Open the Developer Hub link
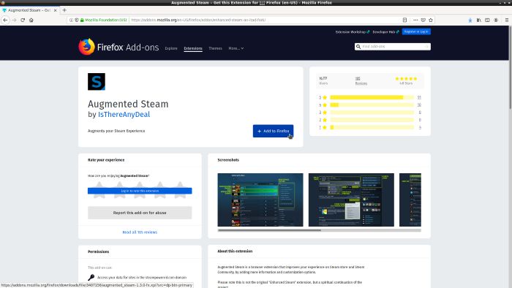 point(385,32)
